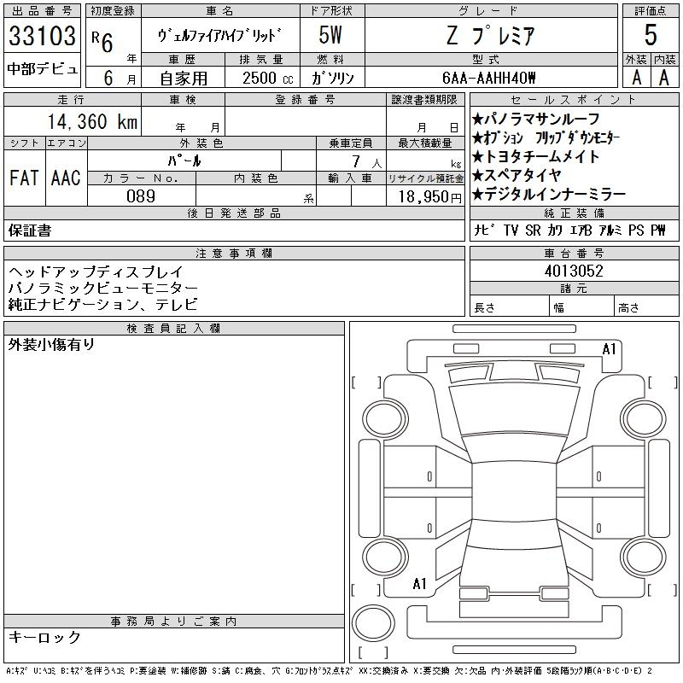Click the パノラマサンルーフ sales point

point(535,119)
